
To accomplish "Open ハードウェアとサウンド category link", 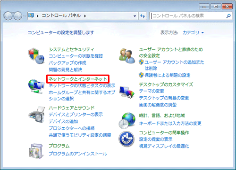I will tap(72, 108).
